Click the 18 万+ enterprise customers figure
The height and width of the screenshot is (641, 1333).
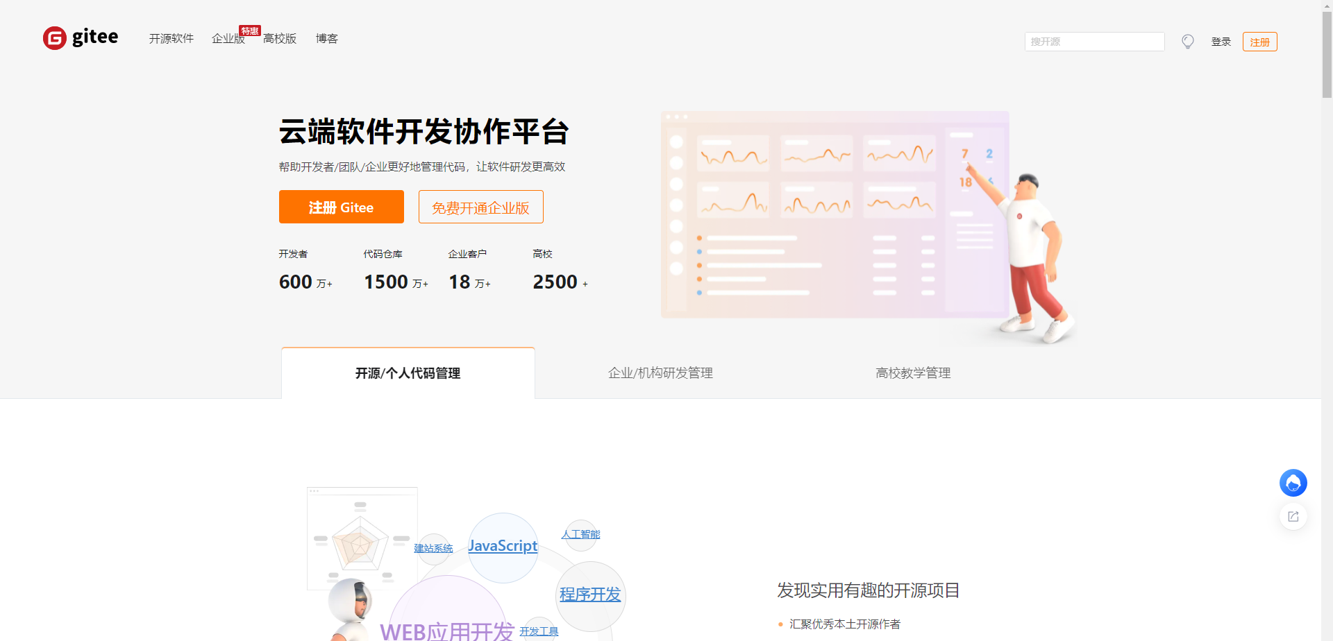tap(469, 282)
